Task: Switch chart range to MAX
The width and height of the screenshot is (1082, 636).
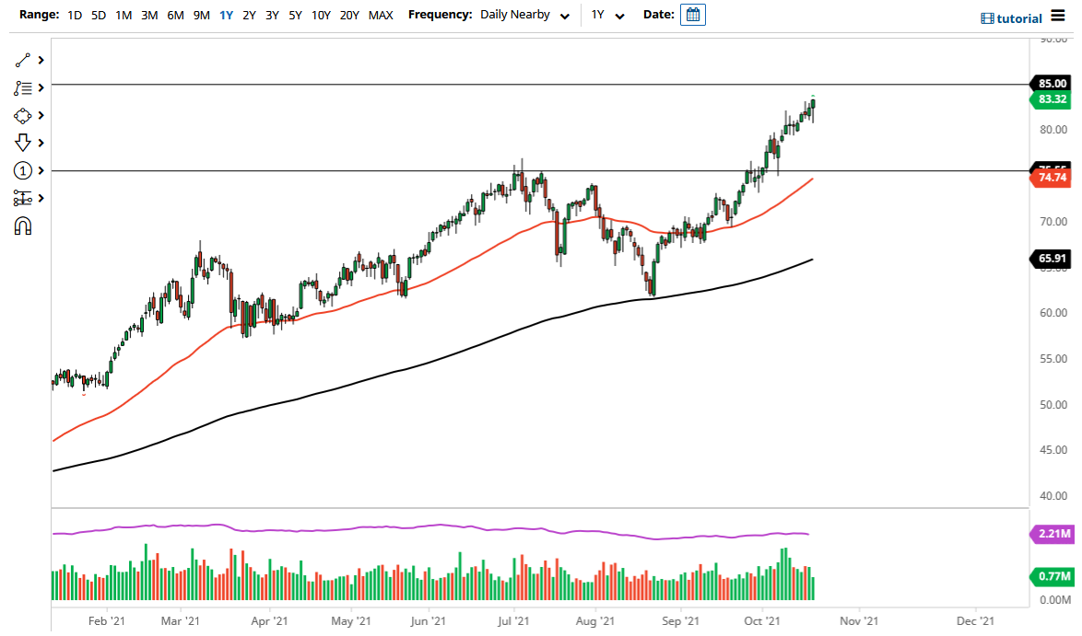Action: (x=381, y=15)
